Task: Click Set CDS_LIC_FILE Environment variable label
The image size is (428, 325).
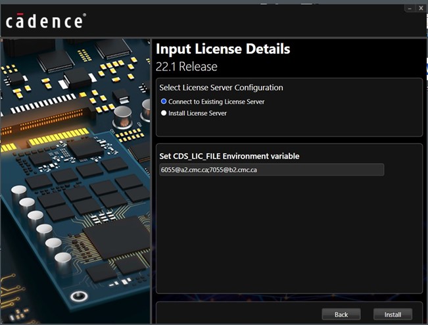Action: click(x=229, y=156)
